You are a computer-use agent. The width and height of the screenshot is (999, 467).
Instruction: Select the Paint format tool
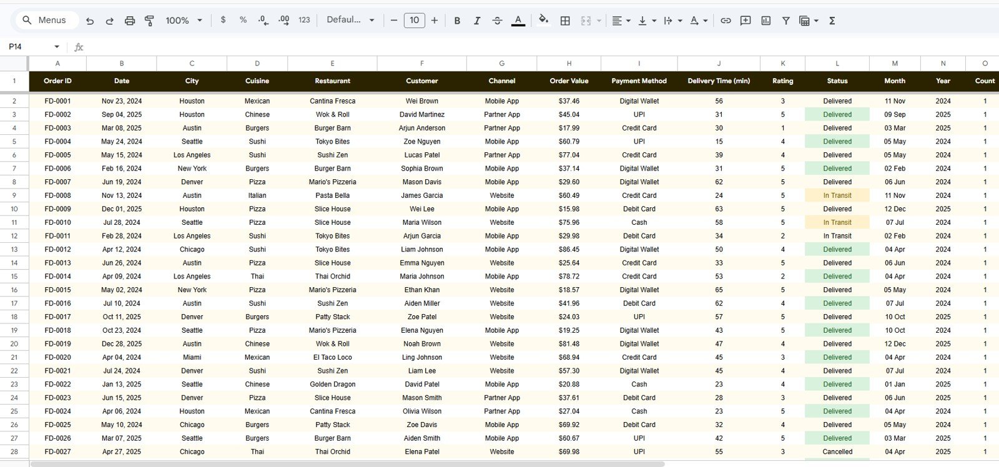click(x=149, y=21)
